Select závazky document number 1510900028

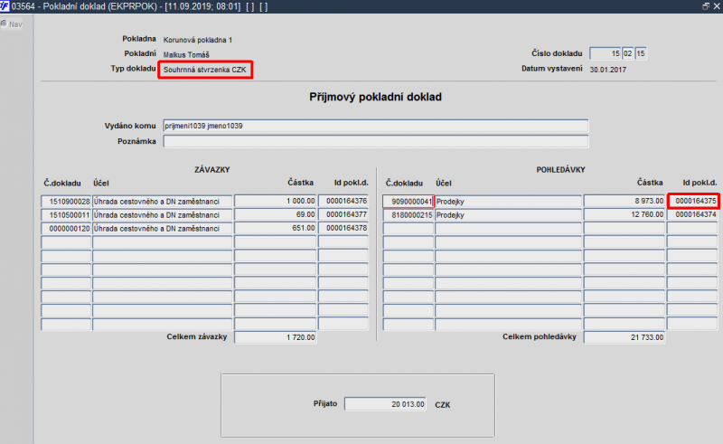(66, 202)
